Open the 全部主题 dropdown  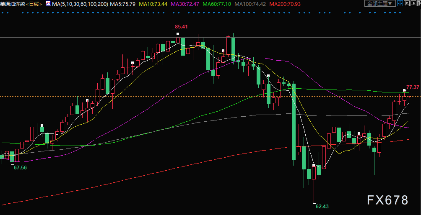click(380, 3)
